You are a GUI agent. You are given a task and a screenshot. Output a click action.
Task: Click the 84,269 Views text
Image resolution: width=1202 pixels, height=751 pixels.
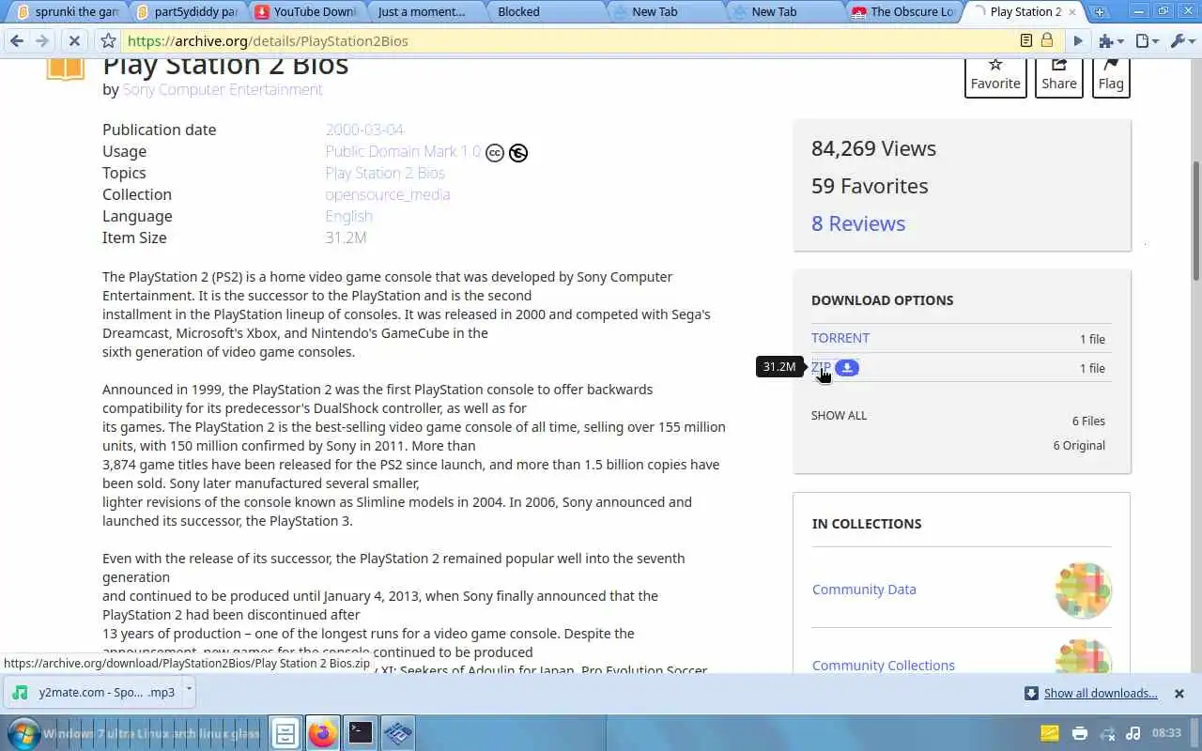873,148
